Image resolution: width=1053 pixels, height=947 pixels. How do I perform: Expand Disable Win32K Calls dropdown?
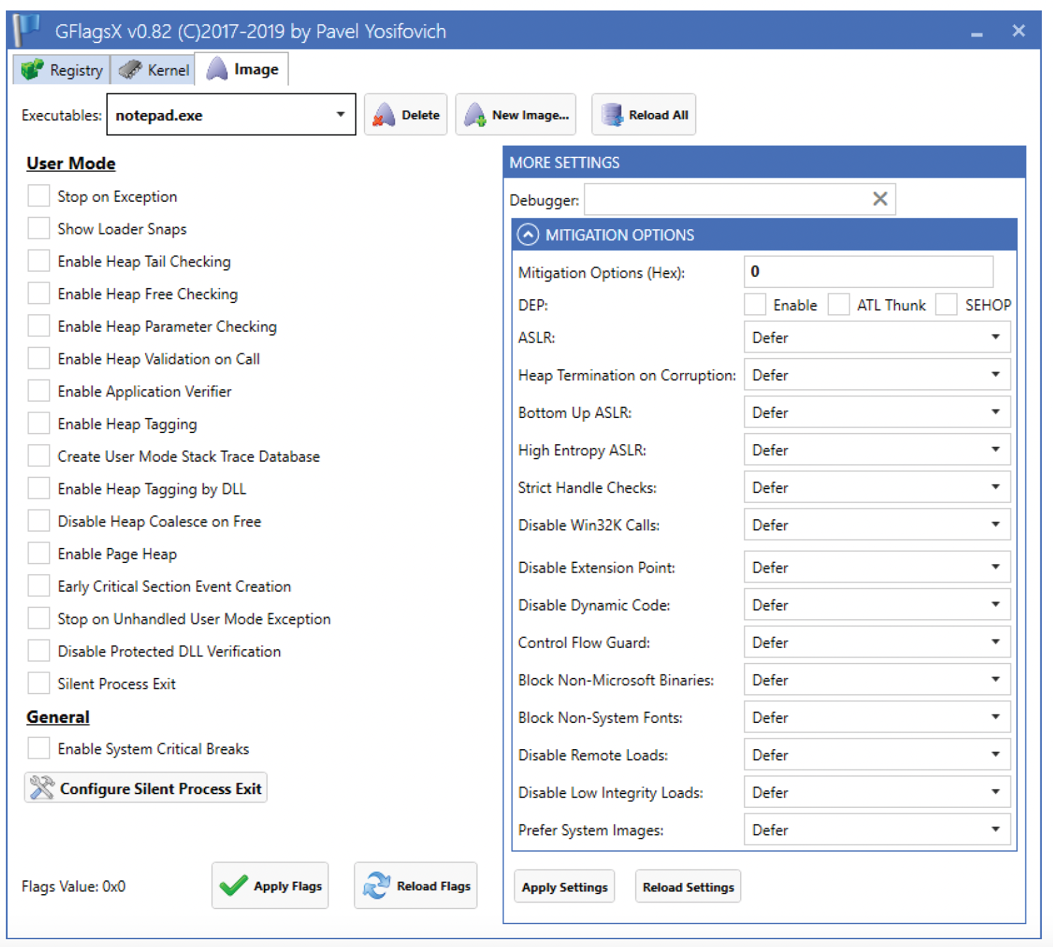pos(877,524)
